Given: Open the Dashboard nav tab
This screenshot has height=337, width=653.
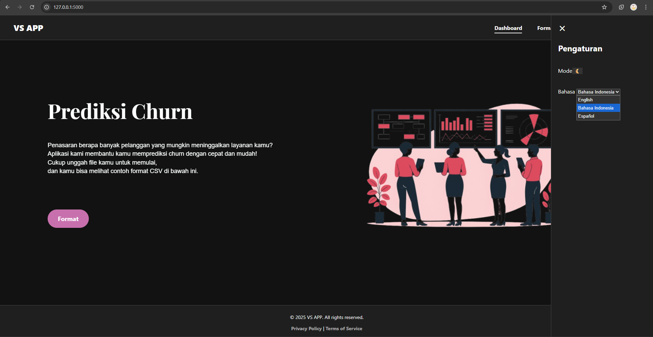Looking at the screenshot, I should (x=508, y=28).
